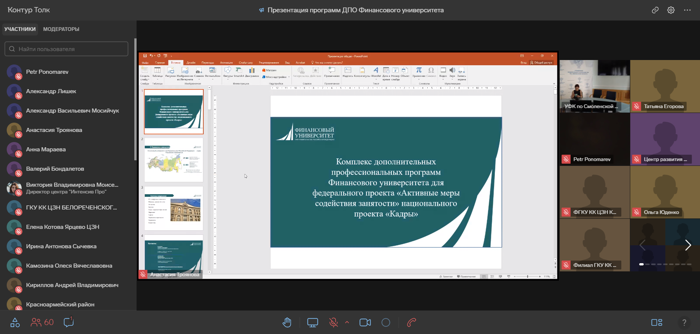Screen dimensions: 700x334
Task: Open ФГКУ КК ЦЗН video tile
Action: click(x=595, y=192)
